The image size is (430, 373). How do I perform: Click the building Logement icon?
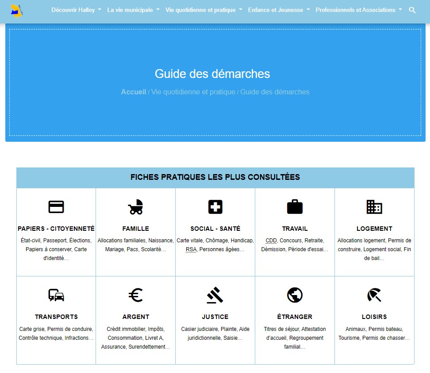click(x=374, y=207)
